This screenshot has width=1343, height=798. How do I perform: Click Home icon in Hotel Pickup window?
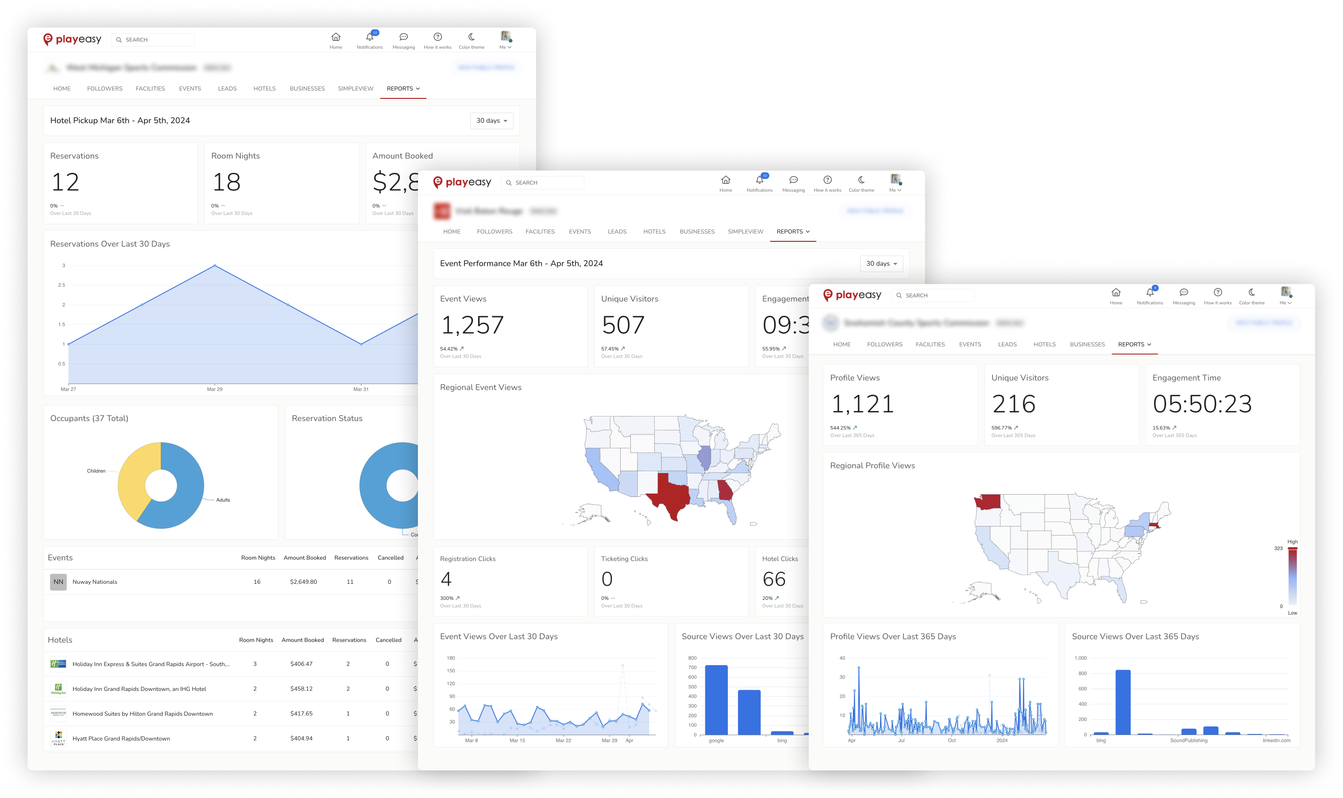336,37
